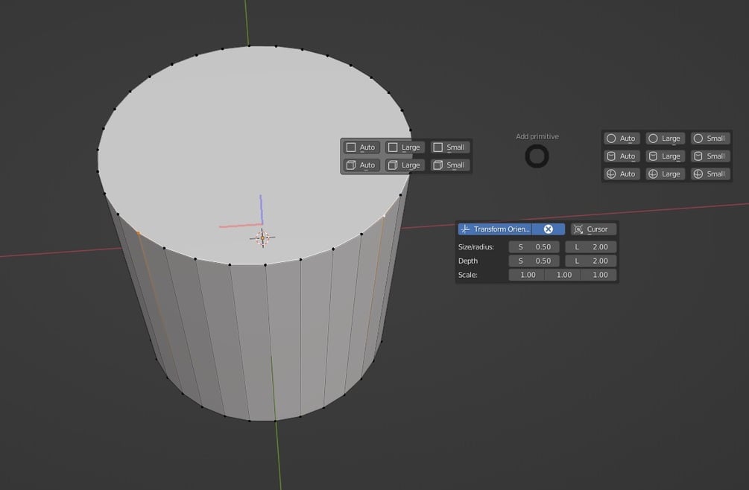749x490 pixels.
Task: Edit the last Scale value field
Action: click(x=599, y=275)
